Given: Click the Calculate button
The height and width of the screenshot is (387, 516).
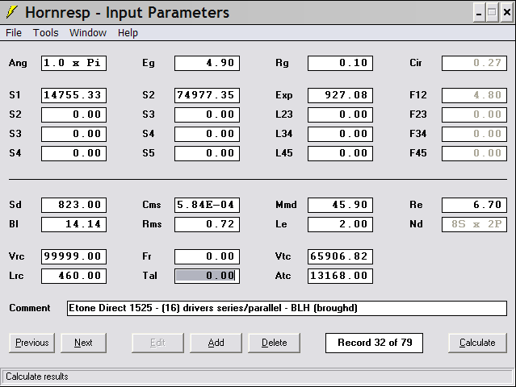Looking at the screenshot, I should tap(477, 343).
